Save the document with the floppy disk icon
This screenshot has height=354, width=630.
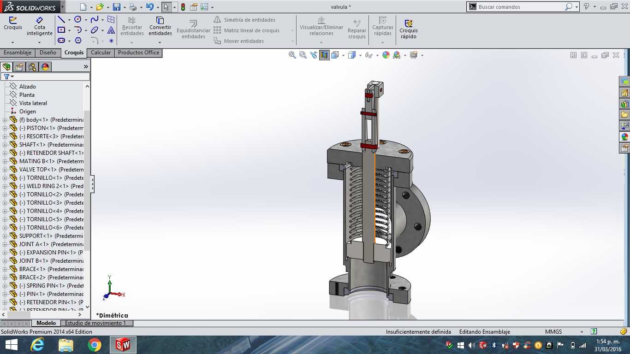tap(117, 7)
